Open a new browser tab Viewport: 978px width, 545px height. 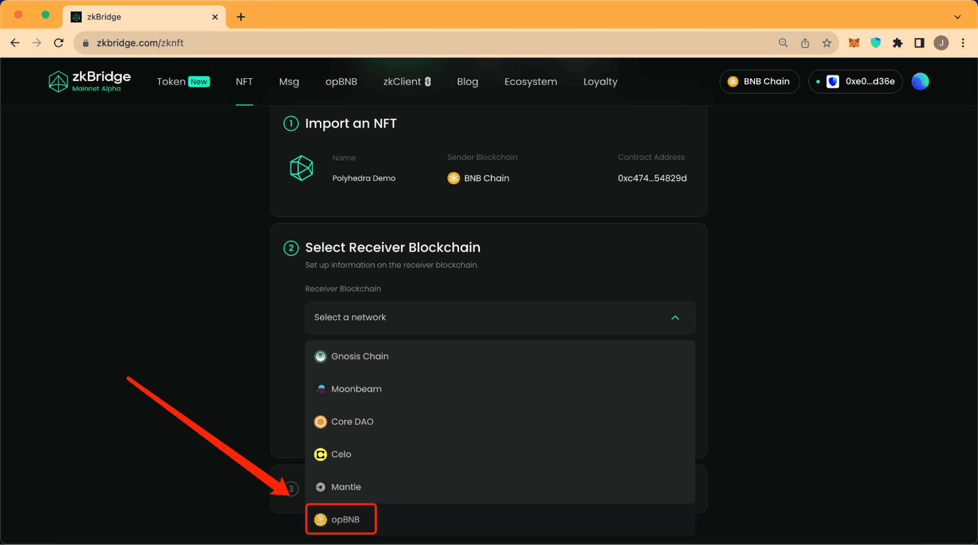point(241,17)
